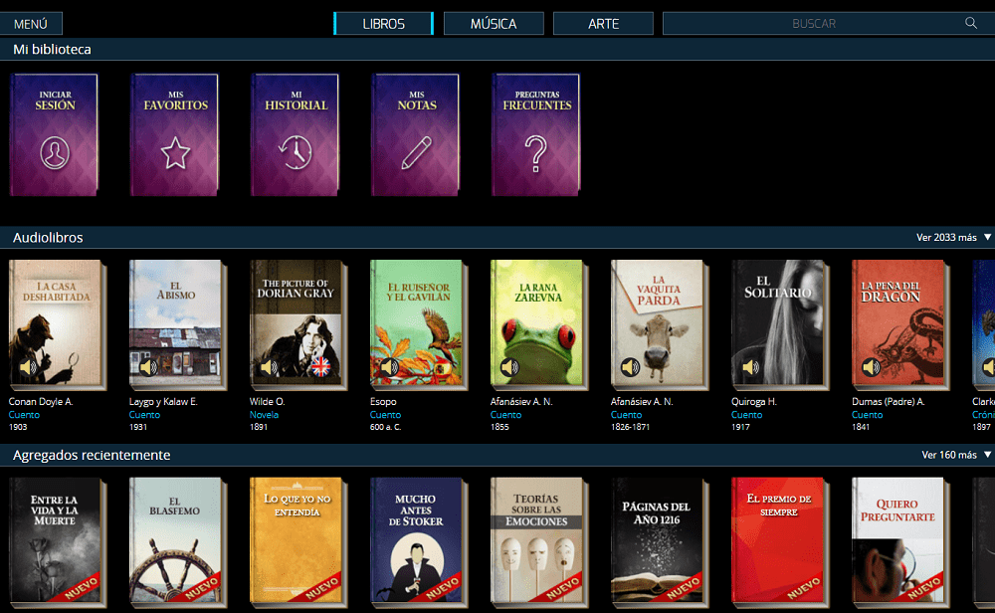Open La Casa Deshabitada book cover

[57, 324]
